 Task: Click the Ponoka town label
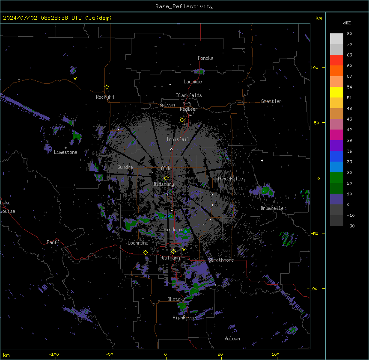coord(205,58)
